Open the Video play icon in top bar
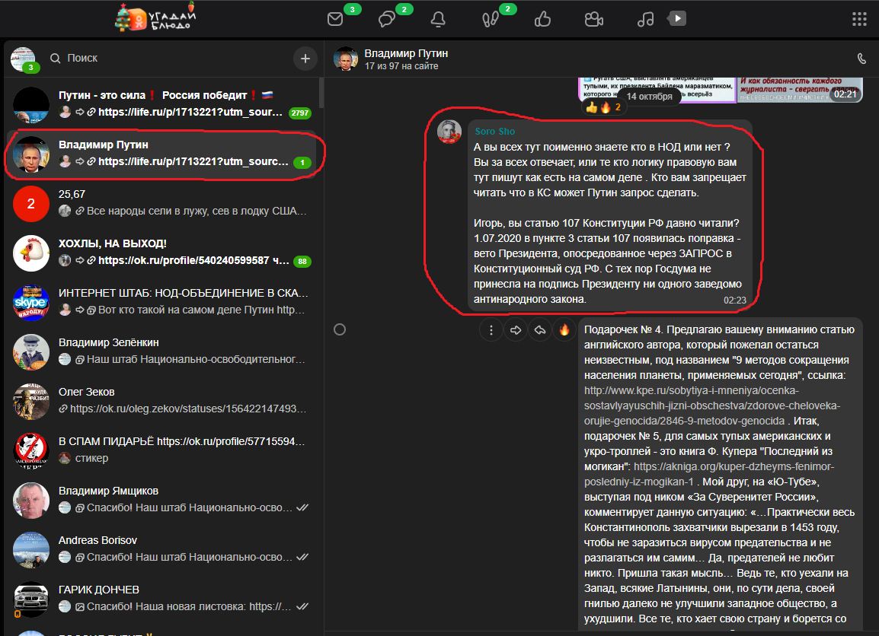879x636 pixels. (676, 18)
